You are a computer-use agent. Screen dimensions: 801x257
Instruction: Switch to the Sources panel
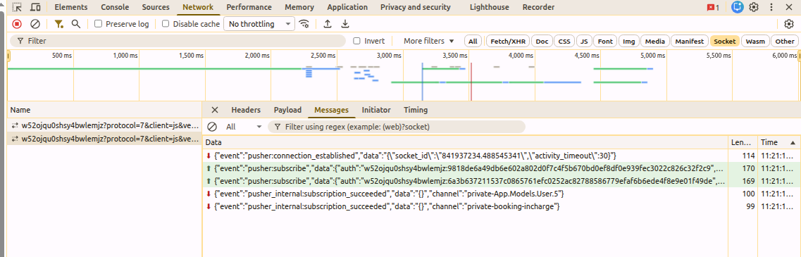tap(155, 7)
